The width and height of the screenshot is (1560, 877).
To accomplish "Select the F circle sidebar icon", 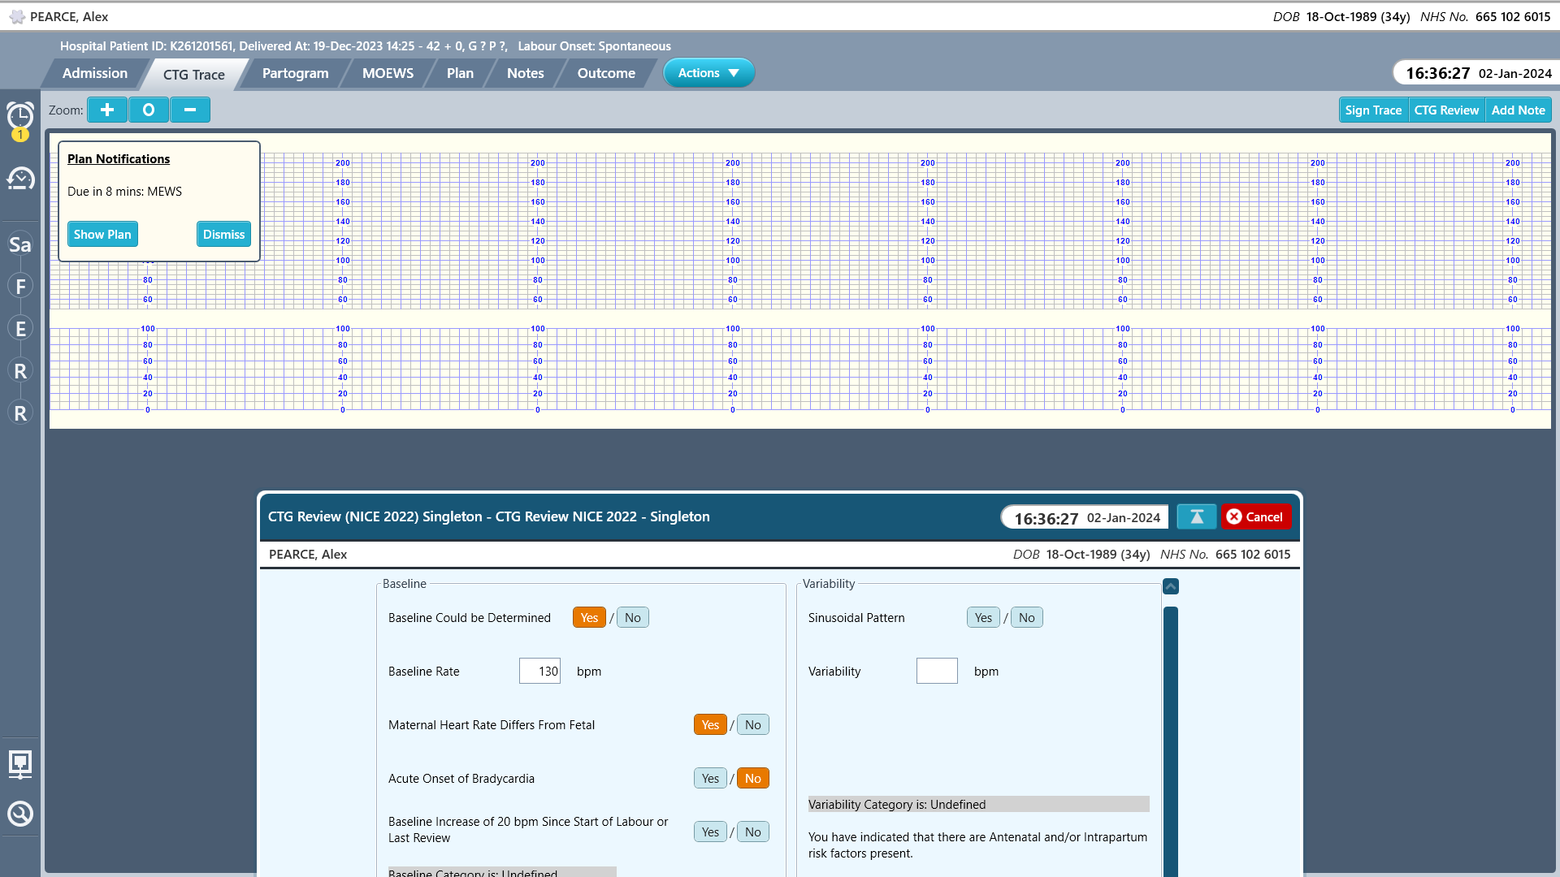I will (20, 287).
